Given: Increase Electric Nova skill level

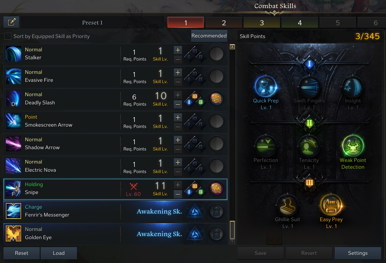Looking at the screenshot, I should coord(178,162).
